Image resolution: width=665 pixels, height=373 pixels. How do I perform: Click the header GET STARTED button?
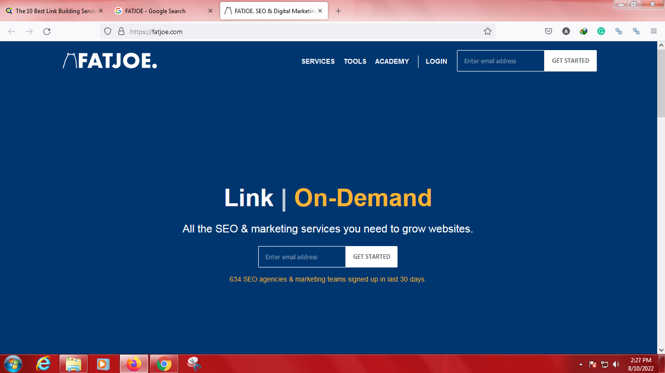point(570,61)
